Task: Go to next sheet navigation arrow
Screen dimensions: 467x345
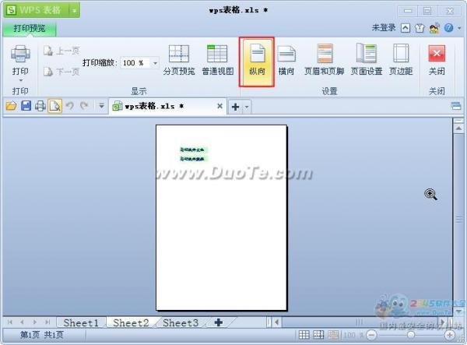Action: (x=35, y=322)
